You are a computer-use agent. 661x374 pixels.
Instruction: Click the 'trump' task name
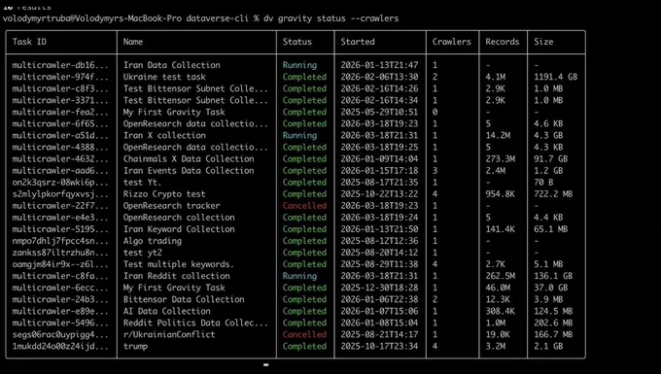tap(135, 347)
